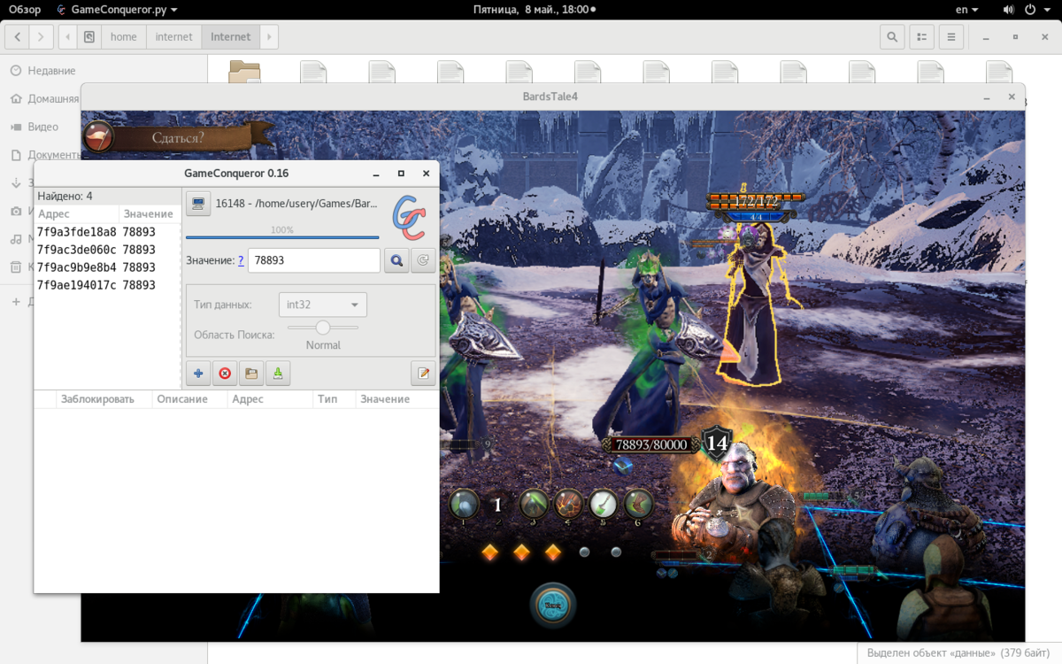This screenshot has height=664, width=1062.
Task: Start the scan with the magnifier search button
Action: coord(396,260)
